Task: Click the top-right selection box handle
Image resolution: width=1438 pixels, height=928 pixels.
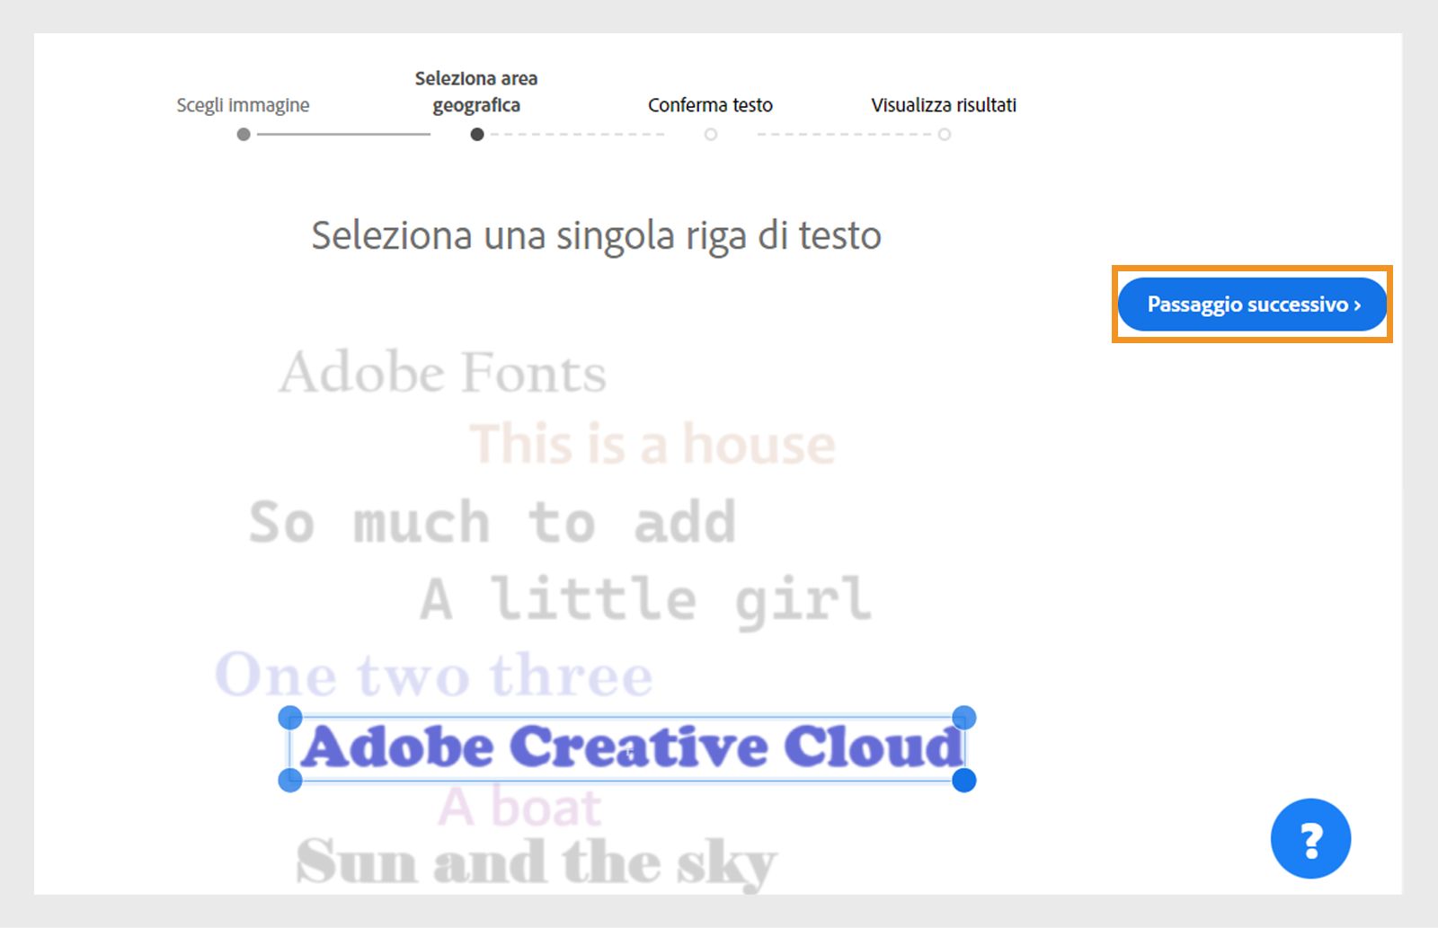Action: [x=963, y=717]
